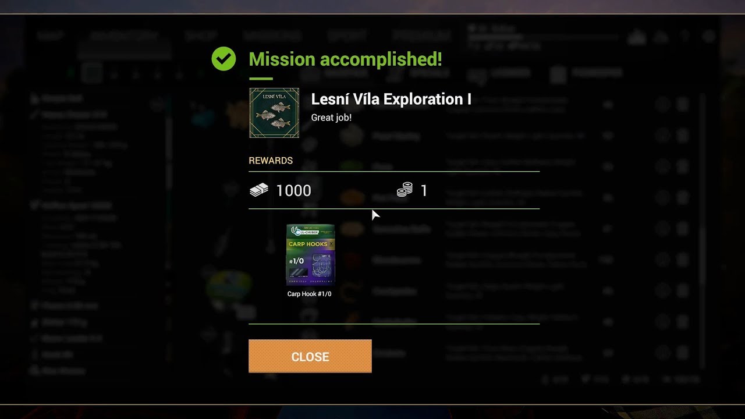This screenshot has height=419, width=745.
Task: Open the dimmed MAP menu tab
Action: [x=50, y=36]
